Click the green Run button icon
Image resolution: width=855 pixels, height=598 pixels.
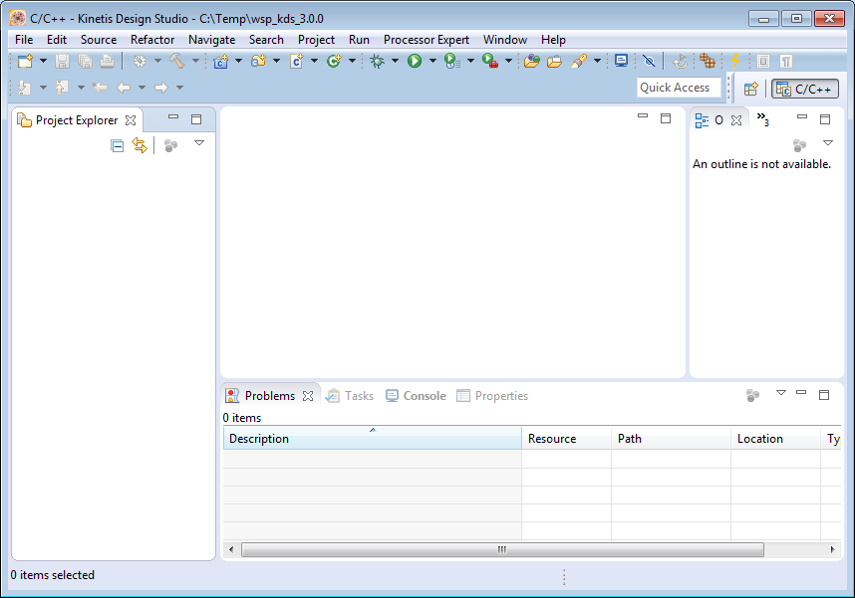[x=414, y=62]
